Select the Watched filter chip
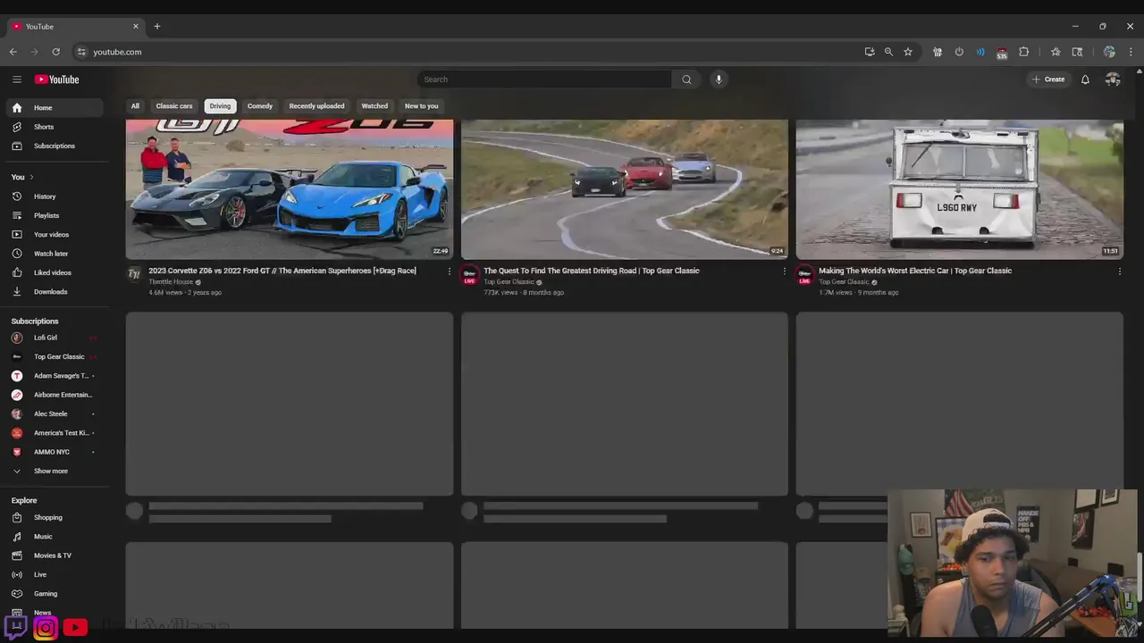1144x643 pixels. [x=374, y=106]
